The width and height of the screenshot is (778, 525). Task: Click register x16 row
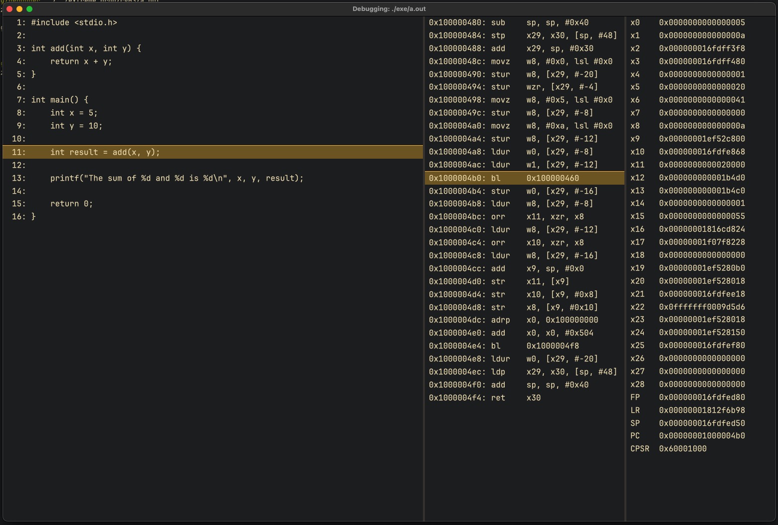pos(701,229)
